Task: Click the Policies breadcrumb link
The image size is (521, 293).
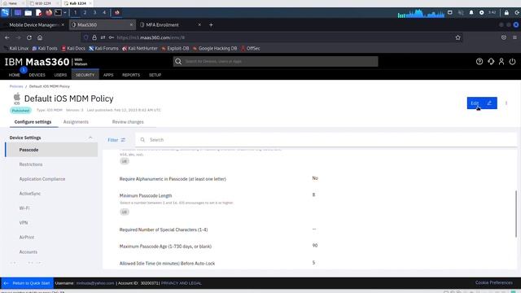Action: (16, 86)
